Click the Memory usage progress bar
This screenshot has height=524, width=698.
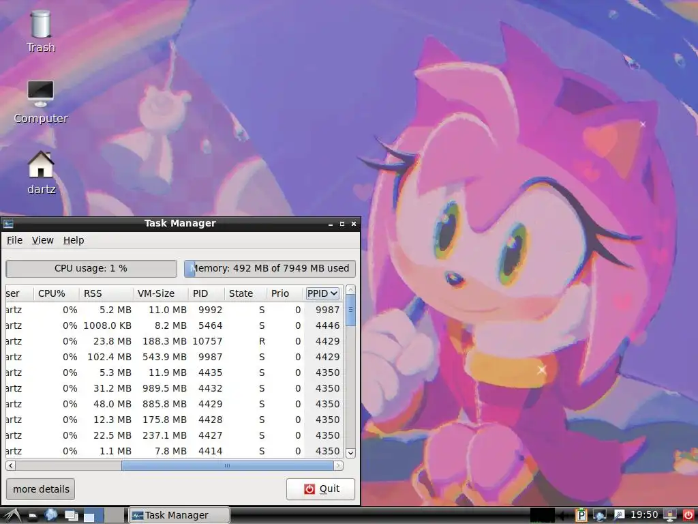tap(270, 269)
